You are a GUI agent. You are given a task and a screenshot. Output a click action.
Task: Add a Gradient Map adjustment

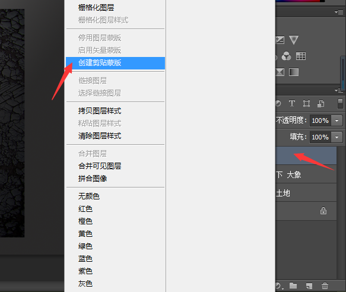[294, 72]
